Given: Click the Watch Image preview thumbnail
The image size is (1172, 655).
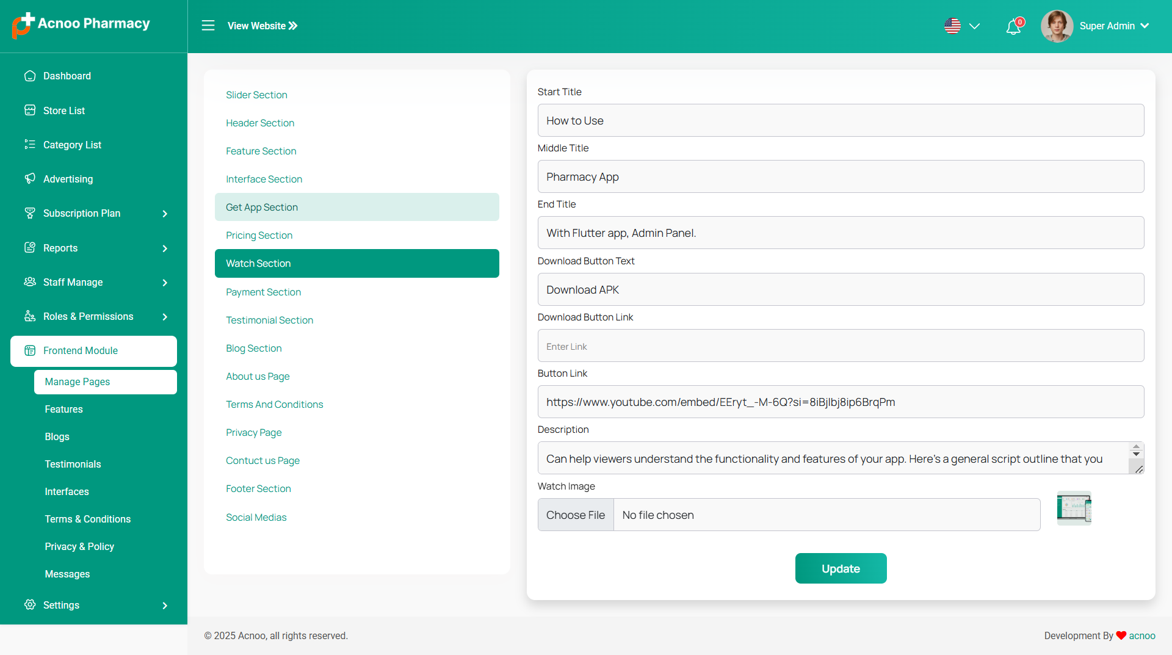Looking at the screenshot, I should [x=1074, y=508].
